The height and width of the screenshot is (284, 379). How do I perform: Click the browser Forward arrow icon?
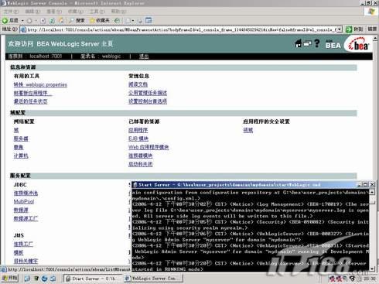[x=29, y=21]
